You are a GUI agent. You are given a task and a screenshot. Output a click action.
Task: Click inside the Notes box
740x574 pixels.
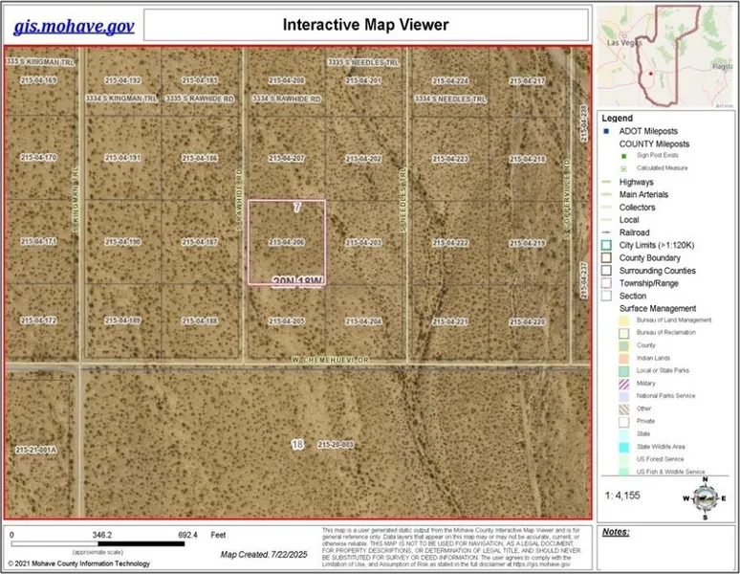pos(664,550)
